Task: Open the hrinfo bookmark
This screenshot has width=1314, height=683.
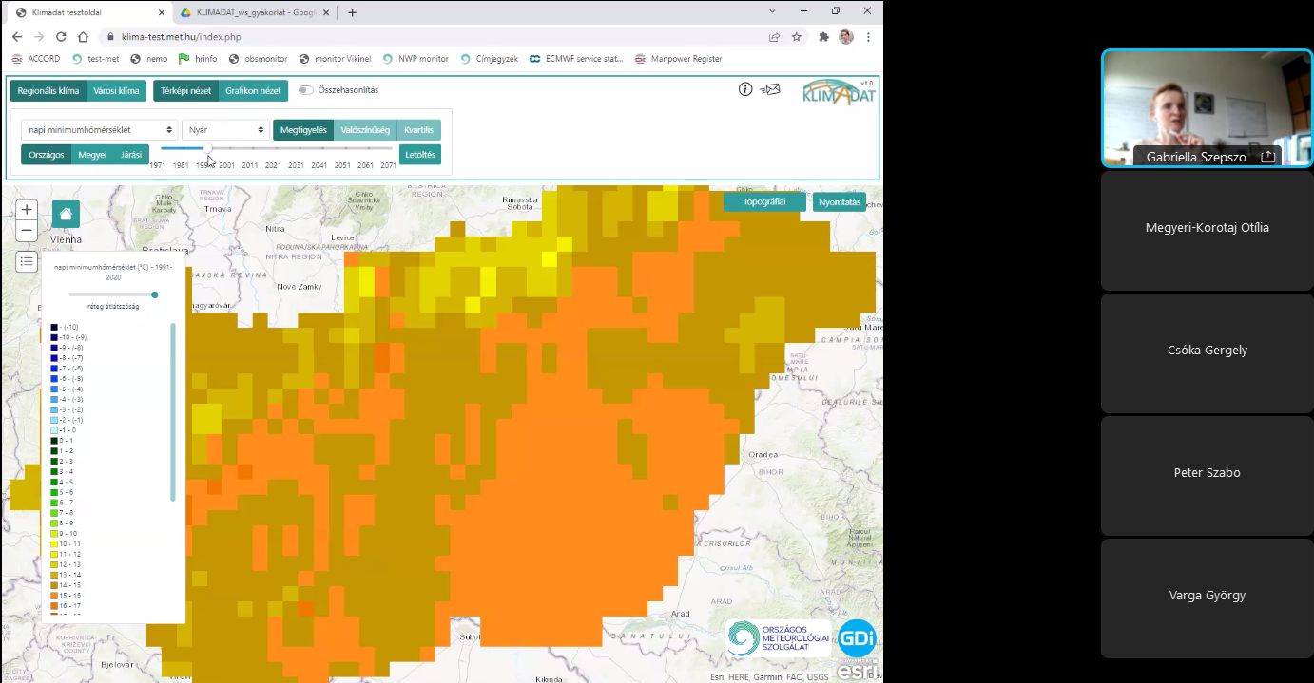Action: [x=198, y=59]
